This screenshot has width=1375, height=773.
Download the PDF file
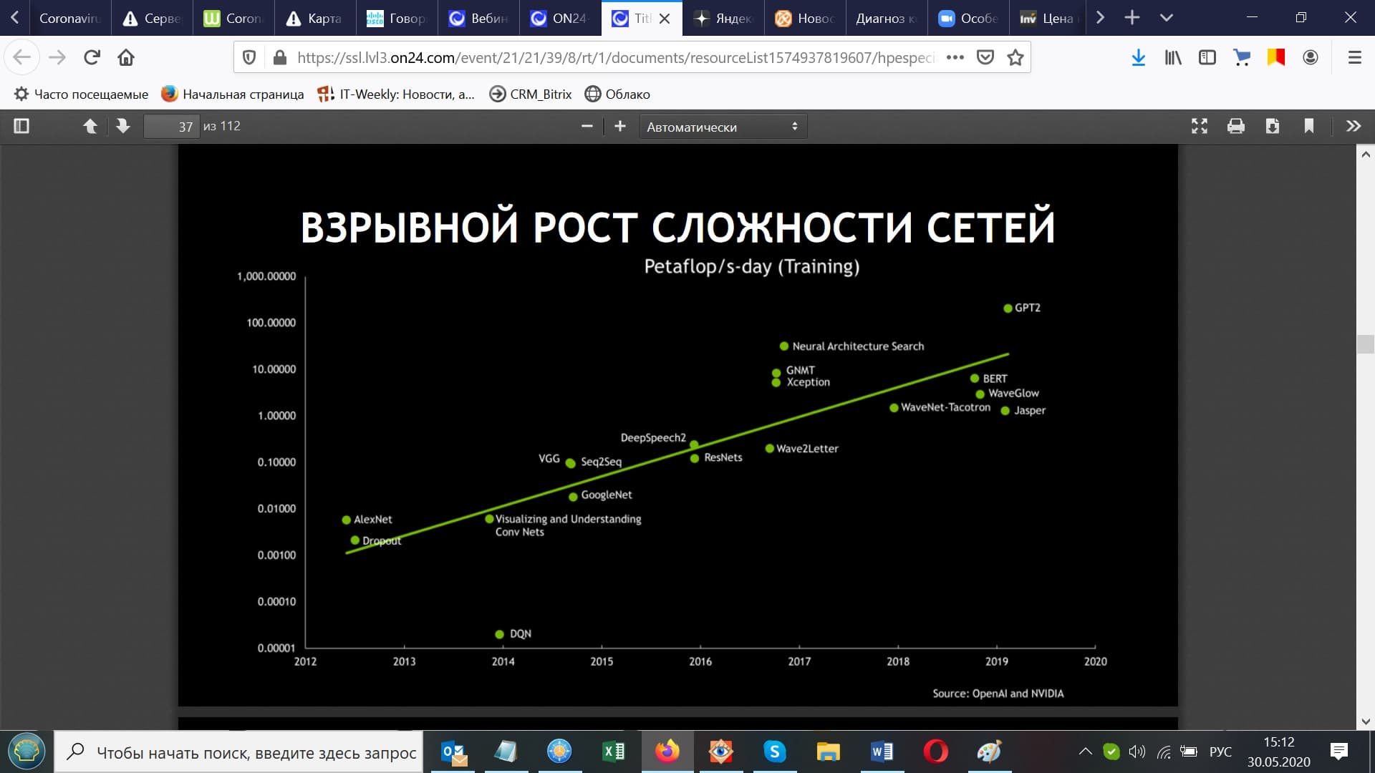(x=1273, y=127)
